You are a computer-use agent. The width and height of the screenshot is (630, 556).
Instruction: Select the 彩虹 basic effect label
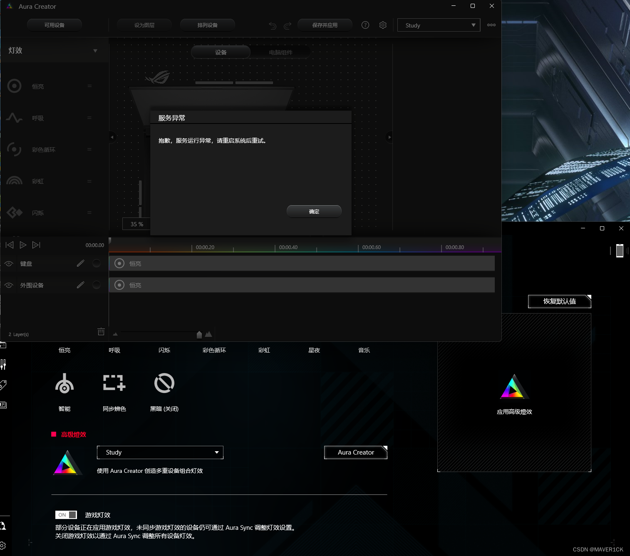pos(264,350)
